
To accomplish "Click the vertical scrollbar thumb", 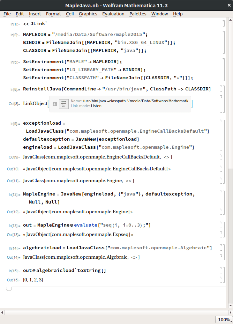I will (x=231, y=95).
